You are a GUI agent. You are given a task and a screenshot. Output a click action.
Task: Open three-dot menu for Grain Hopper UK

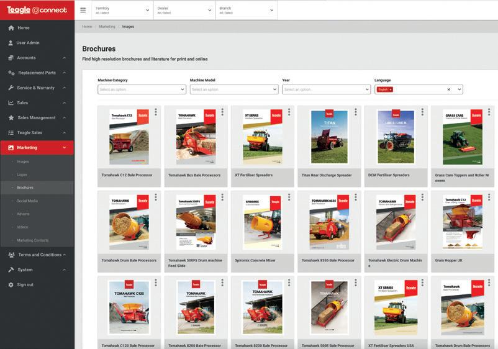[489, 197]
